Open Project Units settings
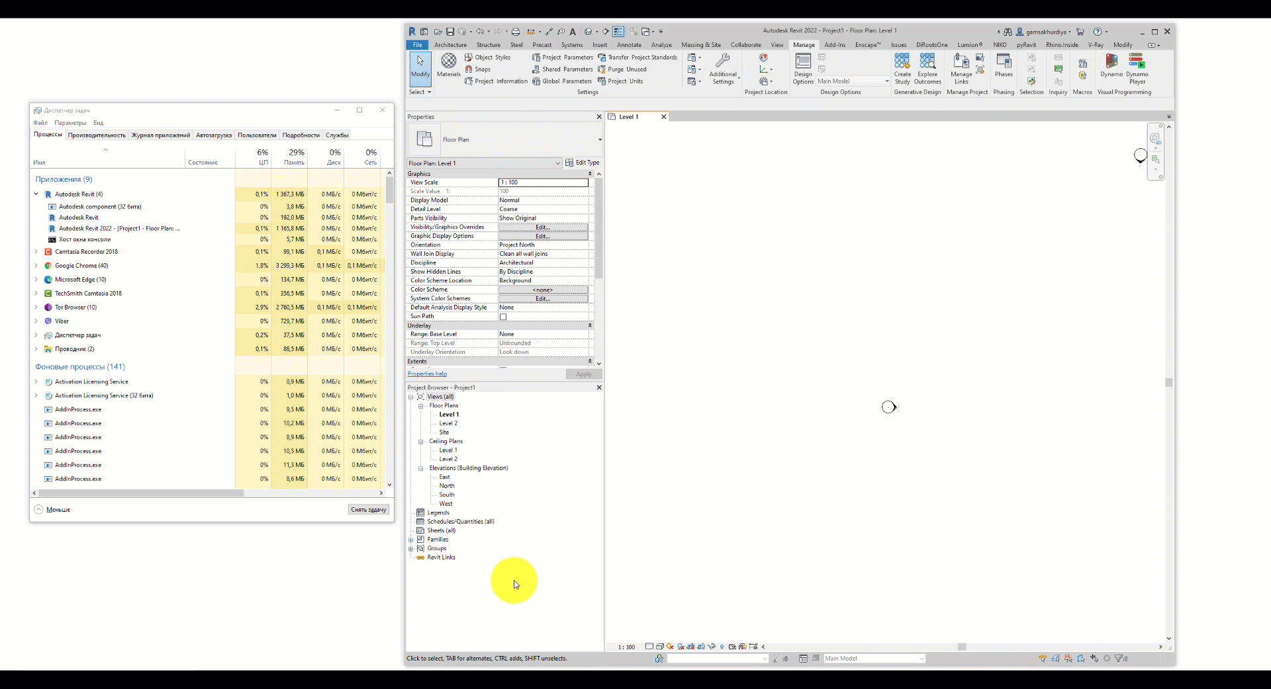Screen dimensions: 1271x689 point(620,81)
